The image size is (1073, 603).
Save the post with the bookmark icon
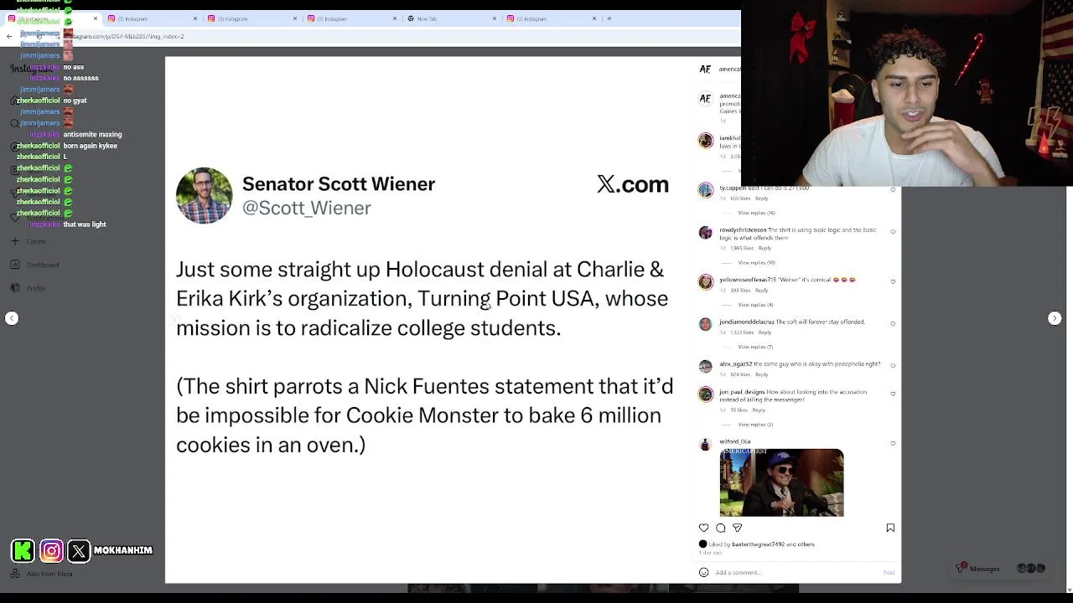890,528
